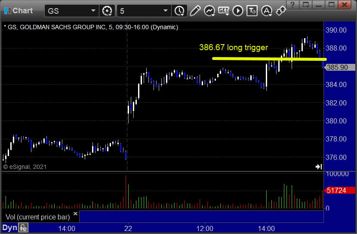Open the studies chart-line icon
Image resolution: width=357 pixels, height=234 pixels.
[x=209, y=11]
